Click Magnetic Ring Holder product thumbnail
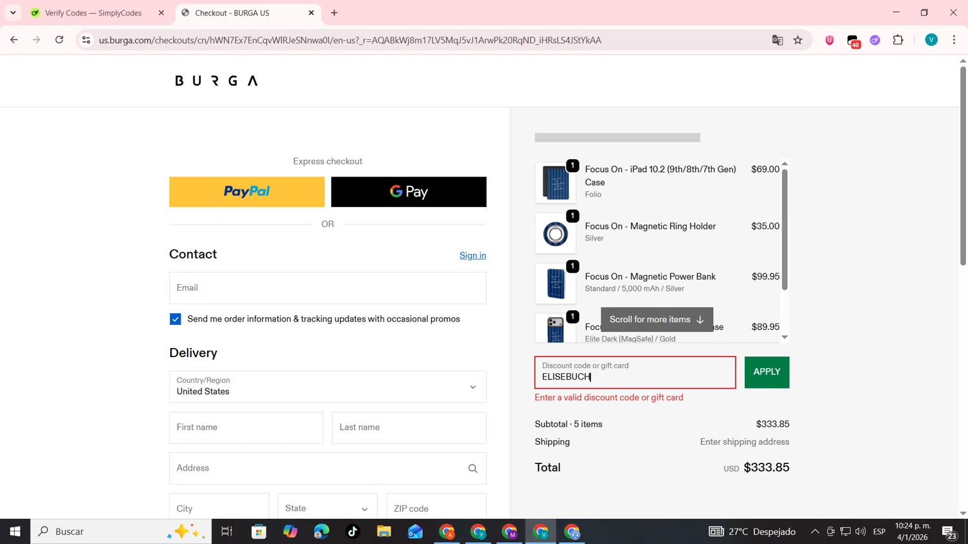This screenshot has height=544, width=968. [556, 233]
